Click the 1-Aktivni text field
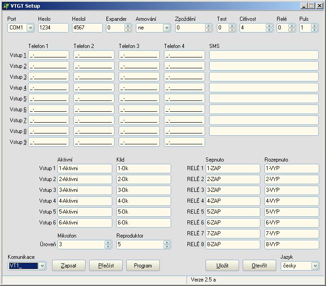The height and width of the screenshot is (286, 326). tap(85, 168)
